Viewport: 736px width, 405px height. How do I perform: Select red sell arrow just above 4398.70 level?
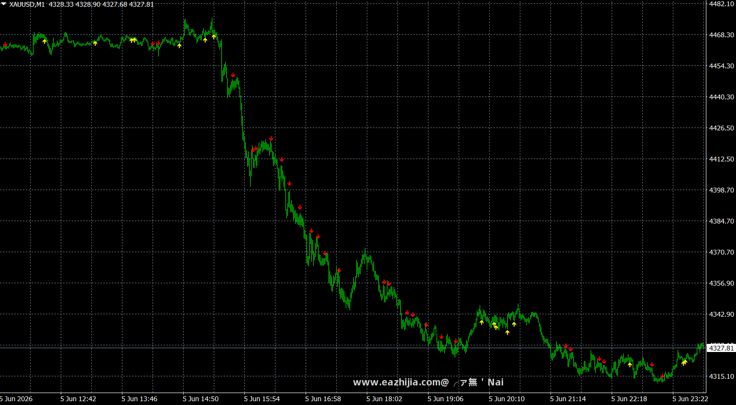[289, 183]
